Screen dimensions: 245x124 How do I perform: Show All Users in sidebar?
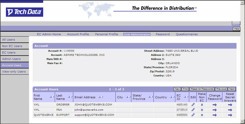[x=15, y=40]
